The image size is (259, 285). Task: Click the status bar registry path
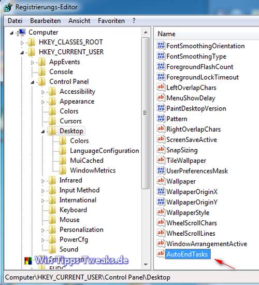coord(88,277)
